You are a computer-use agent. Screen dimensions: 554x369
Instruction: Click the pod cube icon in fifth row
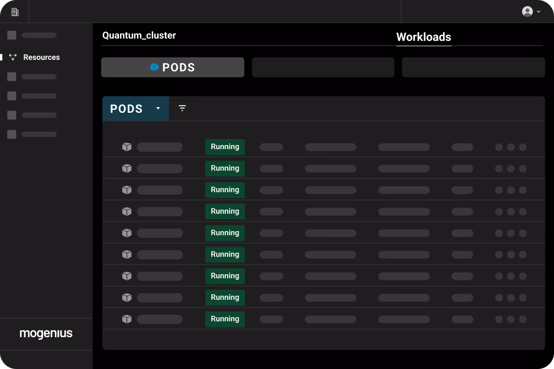click(x=127, y=233)
